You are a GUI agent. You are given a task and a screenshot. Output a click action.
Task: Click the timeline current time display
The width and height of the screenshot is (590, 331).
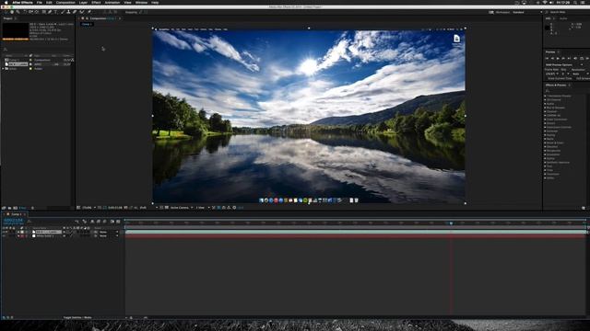[13, 221]
